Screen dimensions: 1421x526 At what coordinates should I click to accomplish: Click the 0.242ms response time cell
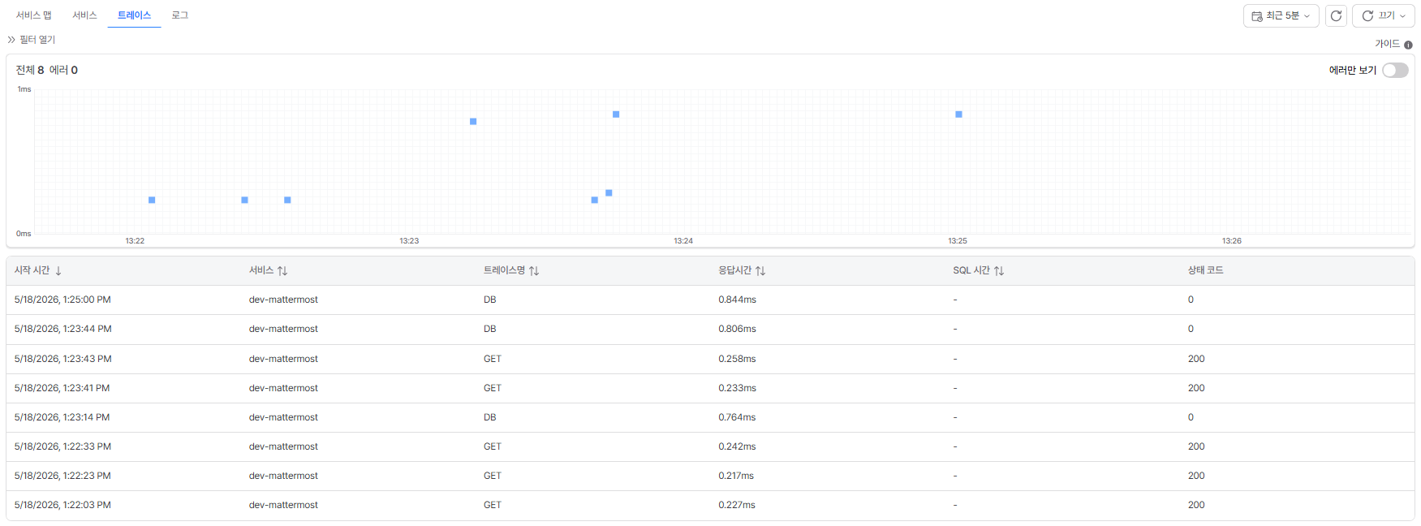737,446
